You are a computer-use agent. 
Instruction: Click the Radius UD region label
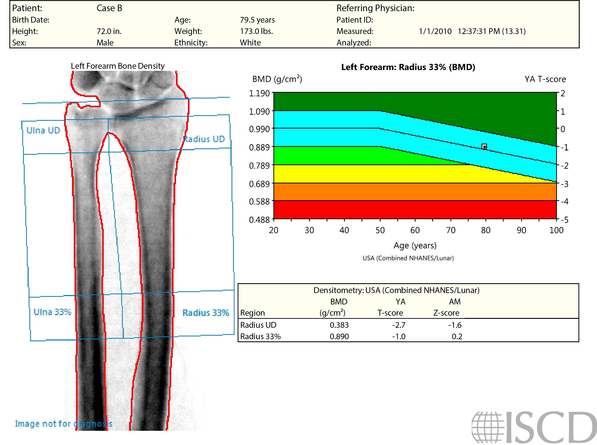[x=204, y=139]
